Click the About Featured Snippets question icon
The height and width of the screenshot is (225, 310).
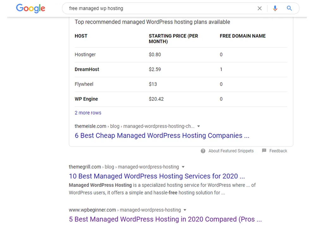click(x=203, y=151)
